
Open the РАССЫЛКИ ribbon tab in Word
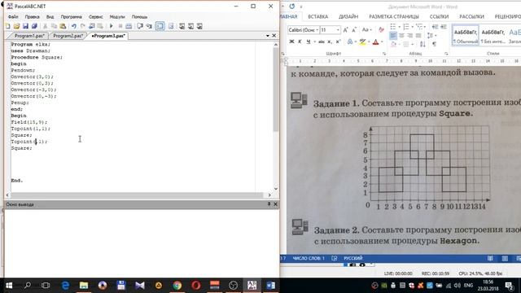(x=471, y=16)
